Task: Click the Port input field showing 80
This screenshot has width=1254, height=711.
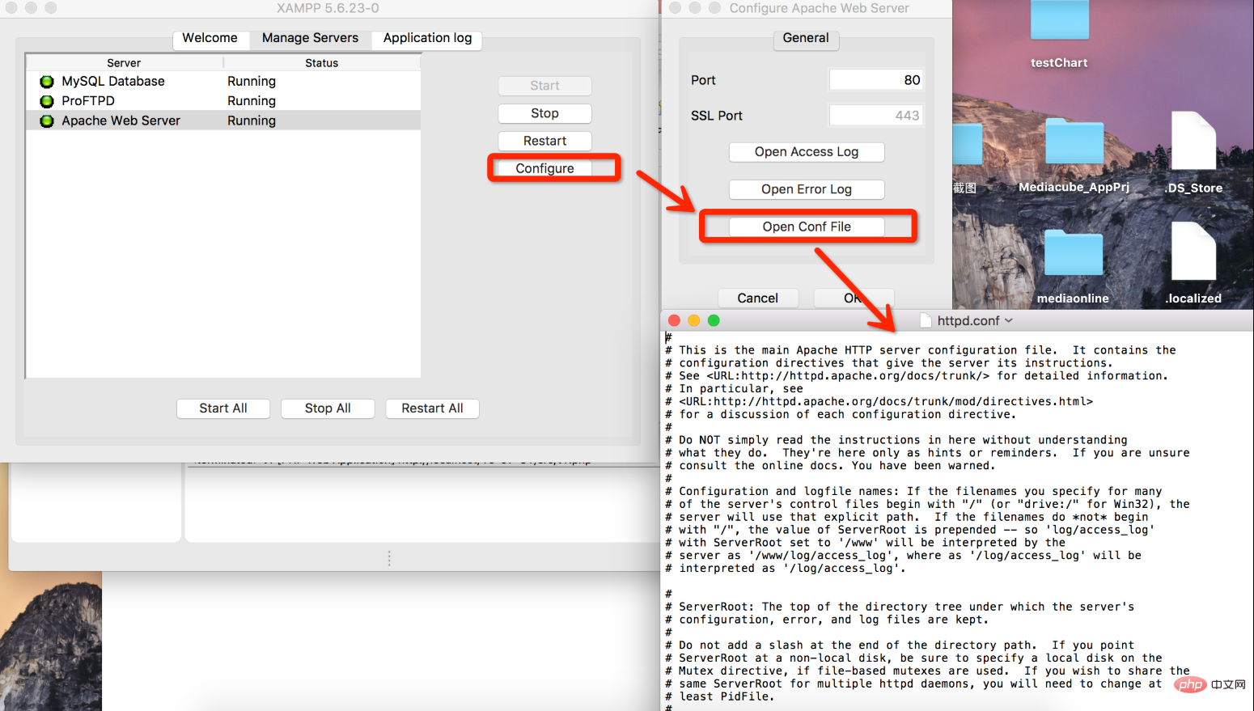Action: point(876,80)
